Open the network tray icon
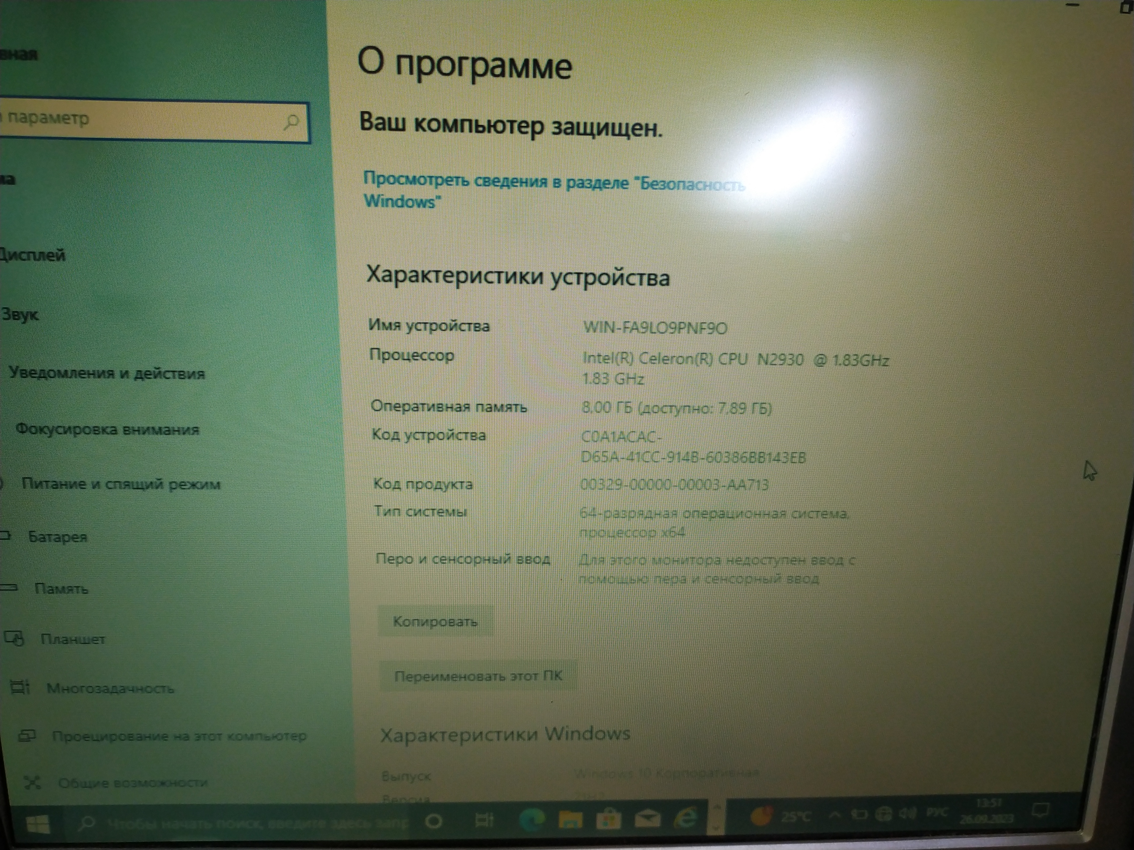The width and height of the screenshot is (1134, 850). click(884, 814)
